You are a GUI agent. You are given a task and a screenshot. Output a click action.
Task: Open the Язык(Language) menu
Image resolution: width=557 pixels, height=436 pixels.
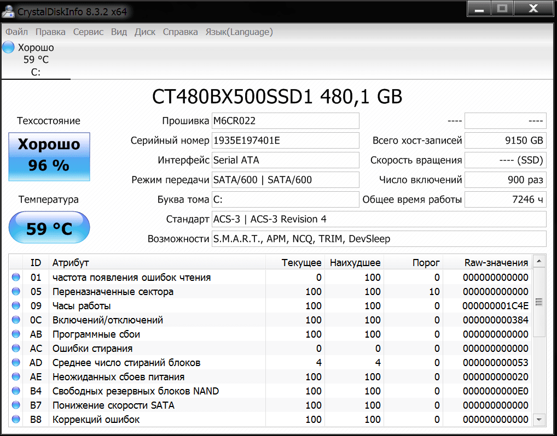239,32
